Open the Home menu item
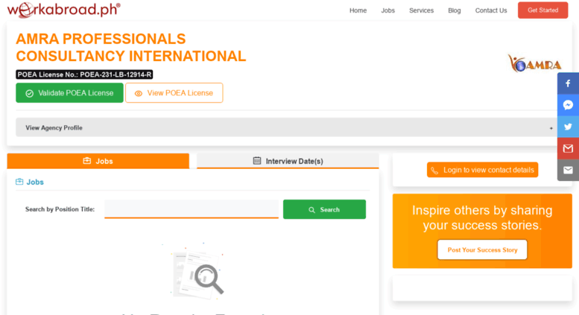The image size is (579, 315). click(x=358, y=10)
